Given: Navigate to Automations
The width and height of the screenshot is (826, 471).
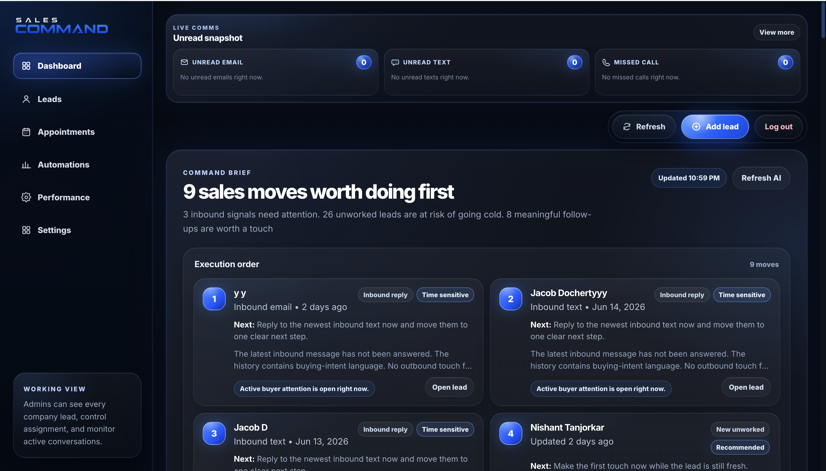Looking at the screenshot, I should click(77, 165).
